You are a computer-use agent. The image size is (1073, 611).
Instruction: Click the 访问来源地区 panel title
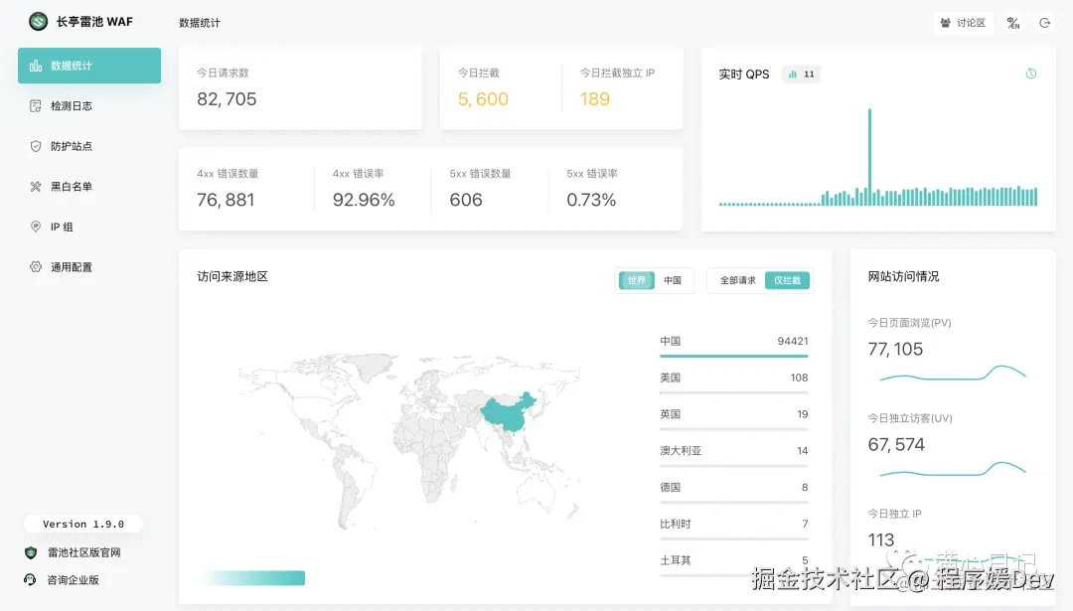231,276
